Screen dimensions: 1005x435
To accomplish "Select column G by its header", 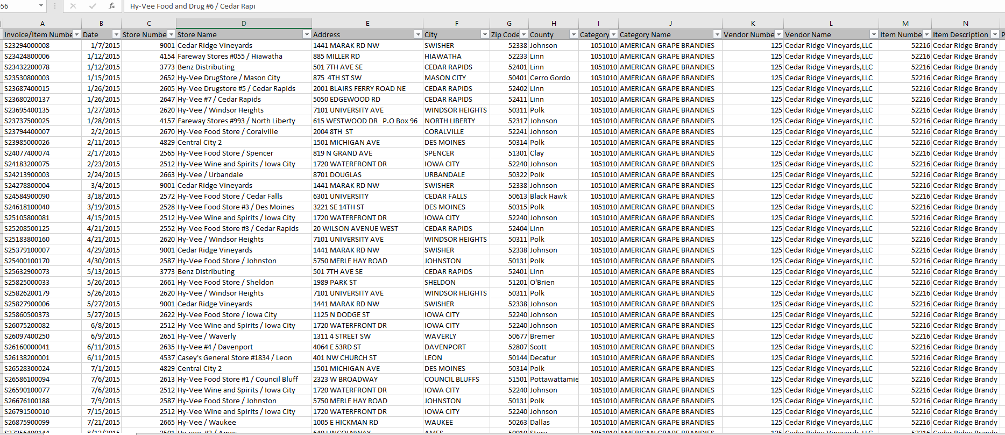I will [509, 24].
